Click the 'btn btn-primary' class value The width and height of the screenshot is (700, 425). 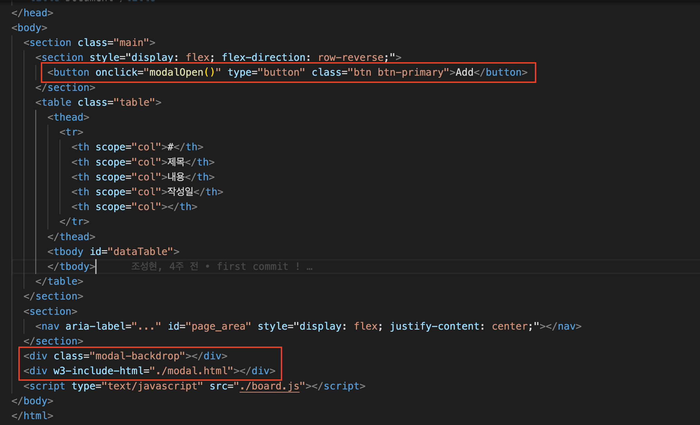click(398, 73)
